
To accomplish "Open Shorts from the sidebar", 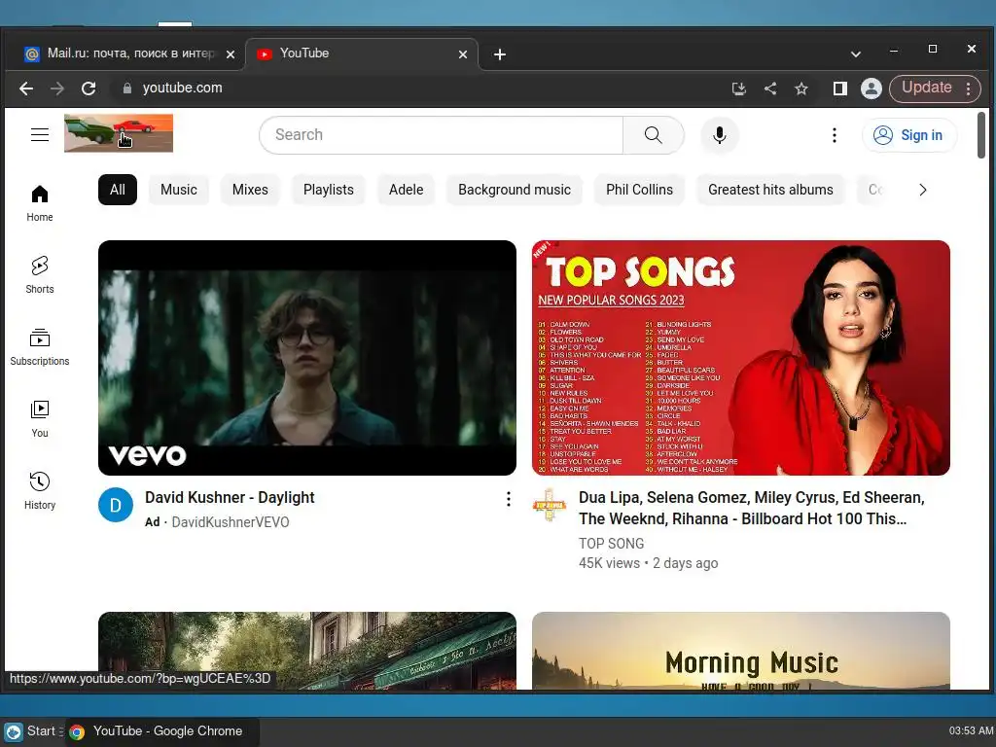I will [x=39, y=275].
